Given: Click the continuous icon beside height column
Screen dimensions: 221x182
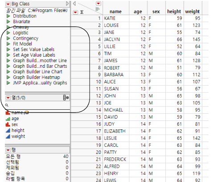Looking at the screenshot, I should (8, 130).
